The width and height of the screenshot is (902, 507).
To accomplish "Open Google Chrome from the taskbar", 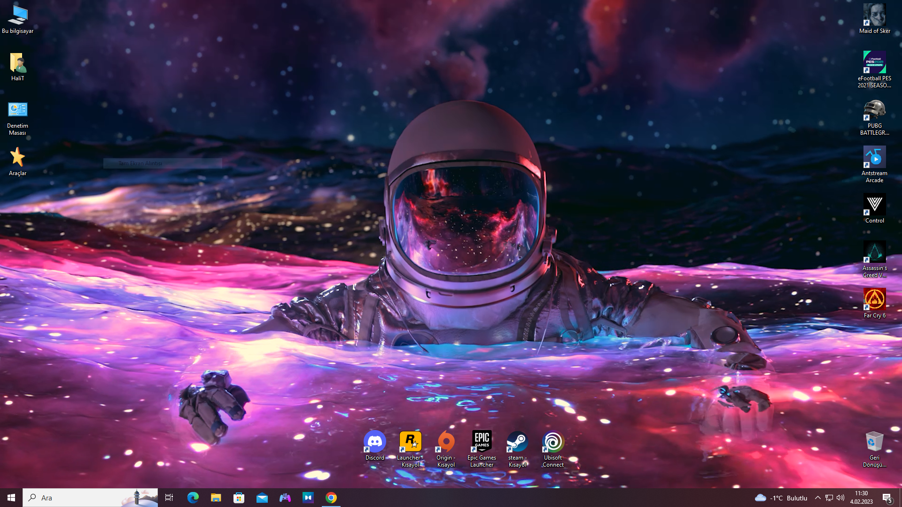I will point(331,498).
